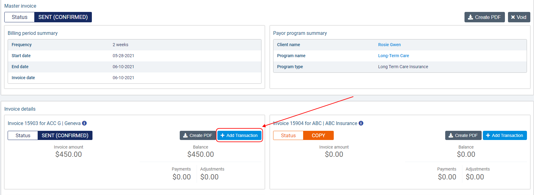Click Invoice 15903's SENT (CONFIRMED) status badge

[x=65, y=135]
